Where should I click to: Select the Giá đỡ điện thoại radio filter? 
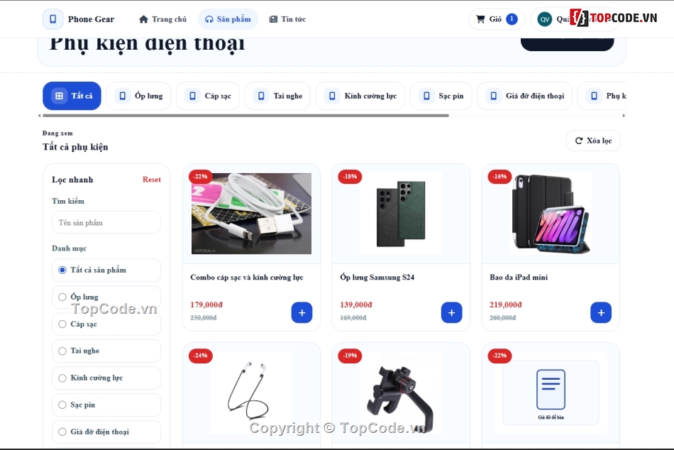tap(62, 432)
